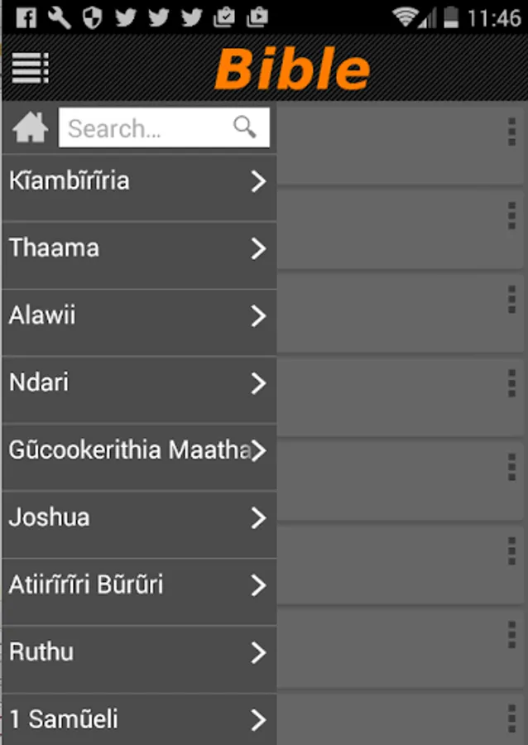Click the search magnifier icon
This screenshot has width=528, height=745.
click(x=245, y=127)
